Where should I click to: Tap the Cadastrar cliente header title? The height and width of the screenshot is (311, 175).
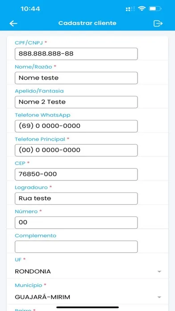click(87, 23)
